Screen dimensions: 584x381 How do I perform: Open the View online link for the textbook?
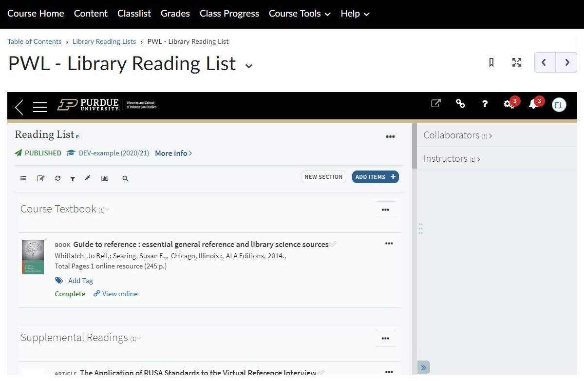click(119, 294)
